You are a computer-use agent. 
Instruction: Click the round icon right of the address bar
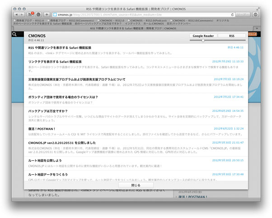coord(256,14)
